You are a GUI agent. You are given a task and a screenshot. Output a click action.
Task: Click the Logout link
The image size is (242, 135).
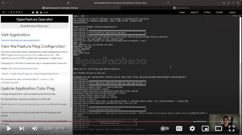[232, 12]
